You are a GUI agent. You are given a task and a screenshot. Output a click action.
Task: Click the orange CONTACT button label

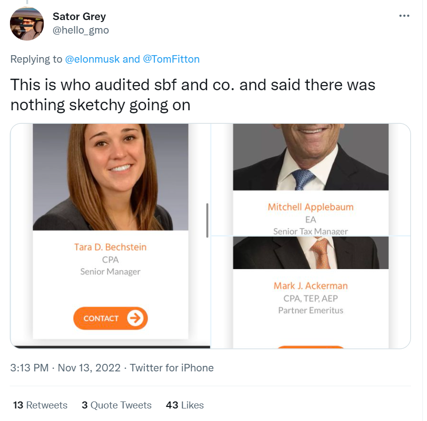[x=101, y=318]
